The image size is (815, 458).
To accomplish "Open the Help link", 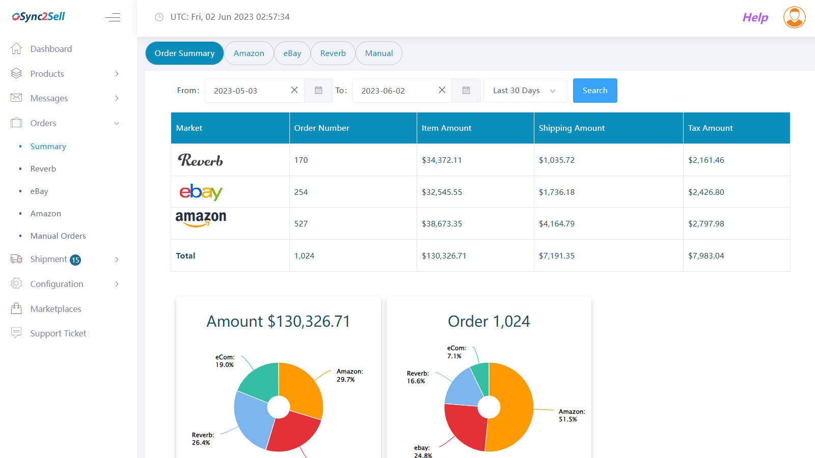I will click(x=755, y=17).
